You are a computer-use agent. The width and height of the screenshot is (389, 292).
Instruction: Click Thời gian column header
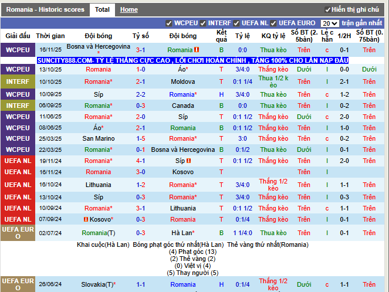(50, 36)
